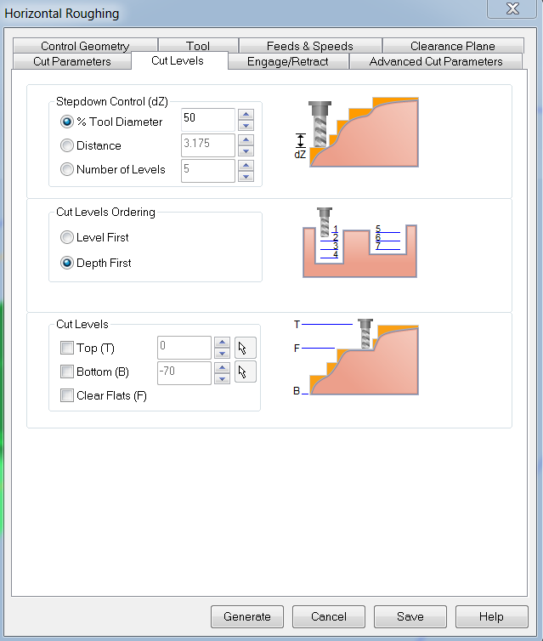The height and width of the screenshot is (641, 543).
Task: Switch to the Tool tab
Action: pos(198,46)
